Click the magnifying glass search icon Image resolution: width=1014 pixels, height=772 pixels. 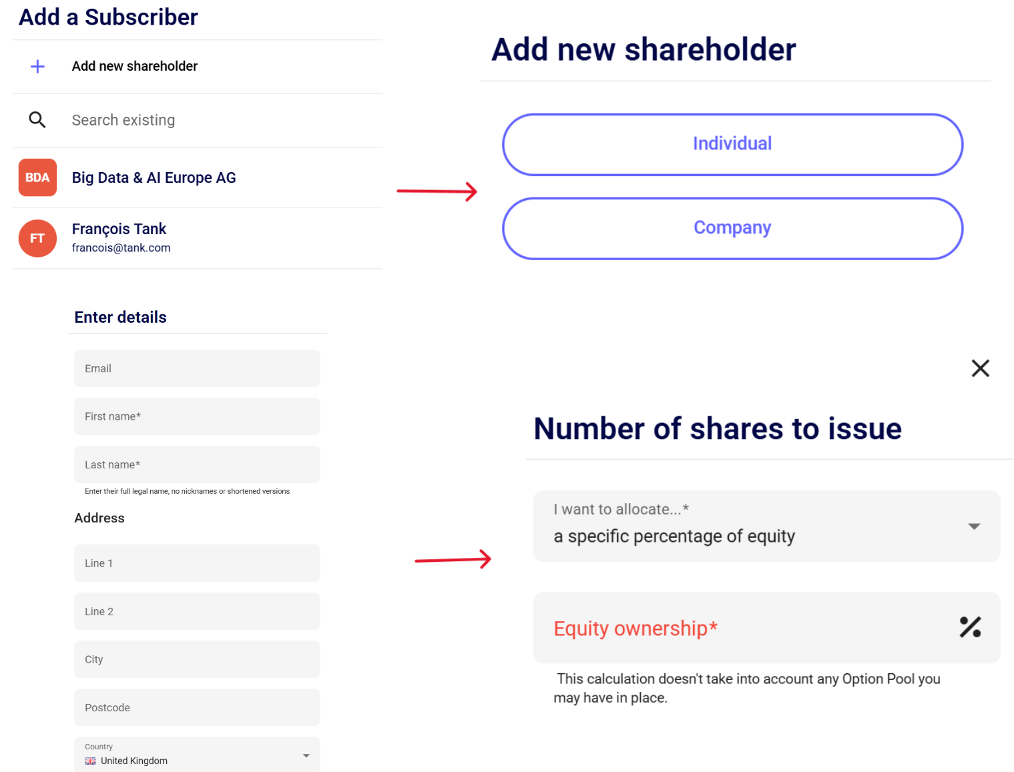[37, 120]
